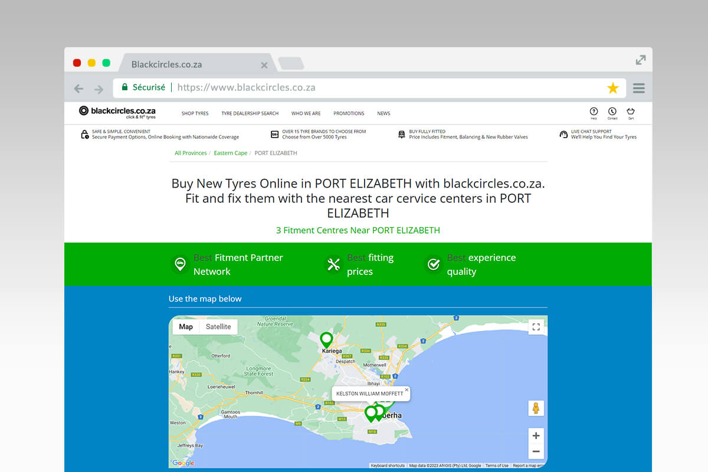Screen dimensions: 708x472
Task: Open the map Keyboard shortcuts
Action: pyautogui.click(x=388, y=466)
